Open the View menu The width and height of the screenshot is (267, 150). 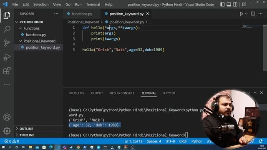pos(57,5)
